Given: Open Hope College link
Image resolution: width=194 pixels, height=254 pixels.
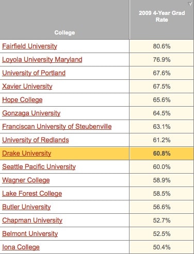Looking at the screenshot, I should (22, 100).
